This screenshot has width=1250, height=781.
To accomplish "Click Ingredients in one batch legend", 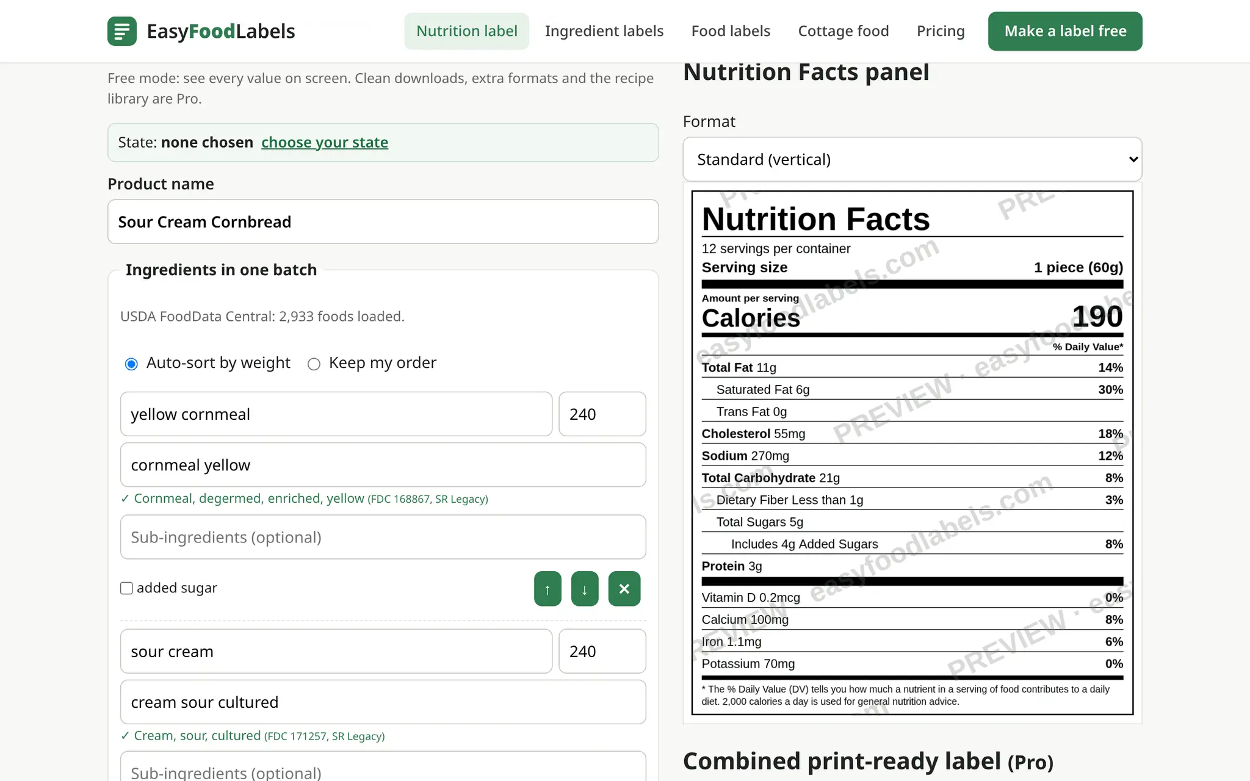I will pyautogui.click(x=221, y=270).
